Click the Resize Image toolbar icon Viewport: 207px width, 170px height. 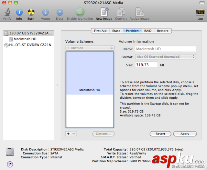click(x=139, y=12)
